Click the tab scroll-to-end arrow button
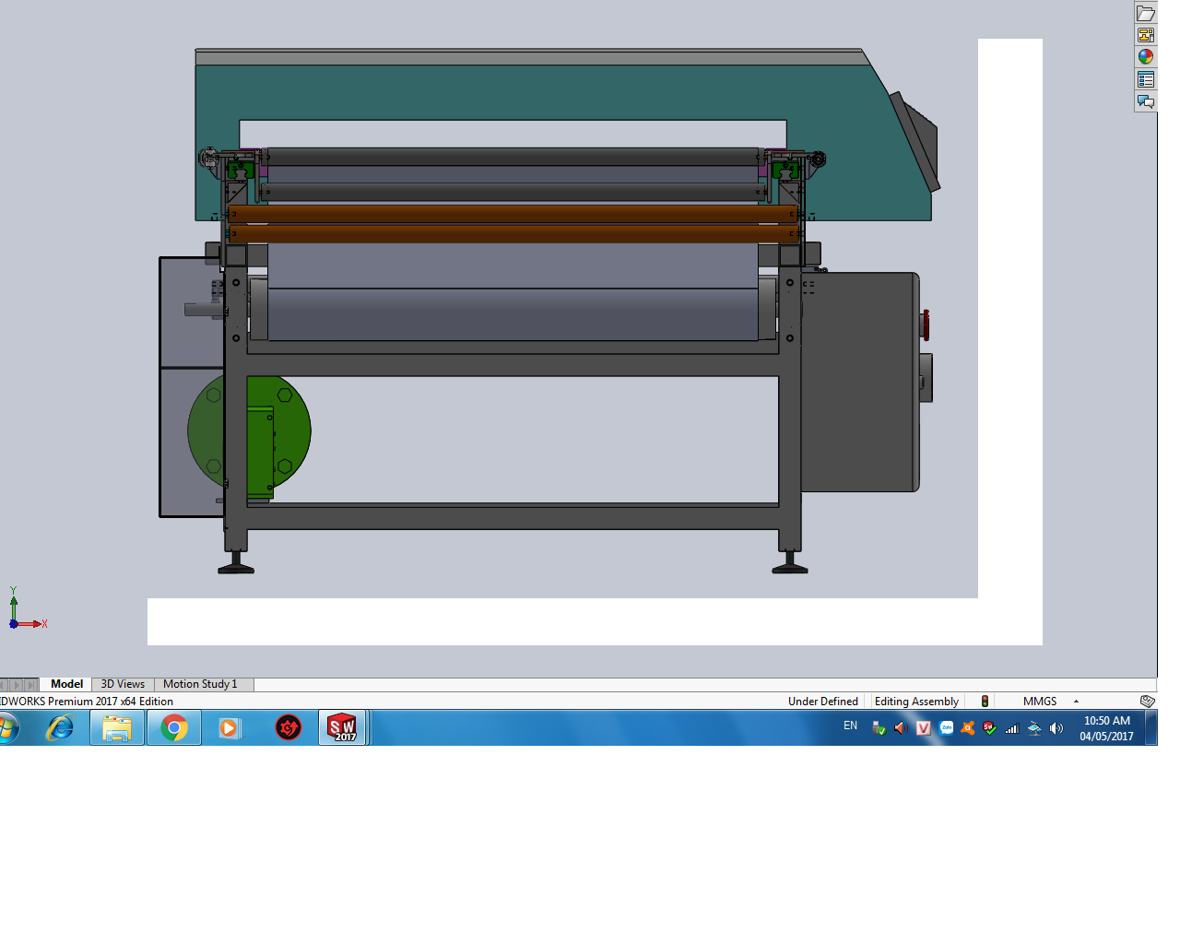 [x=31, y=685]
